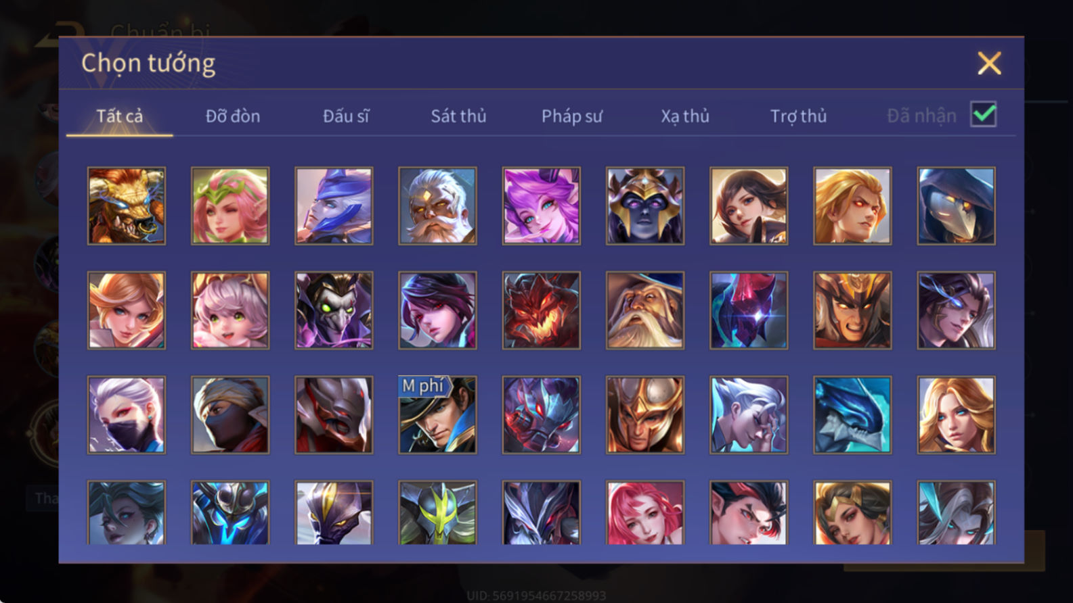Image resolution: width=1073 pixels, height=603 pixels.
Task: Filter heroes by 'Pháp sư' tab
Action: pos(571,116)
